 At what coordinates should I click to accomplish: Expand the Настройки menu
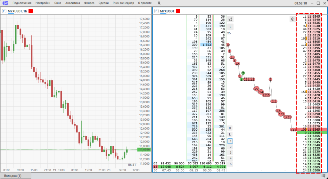pos(43,3)
